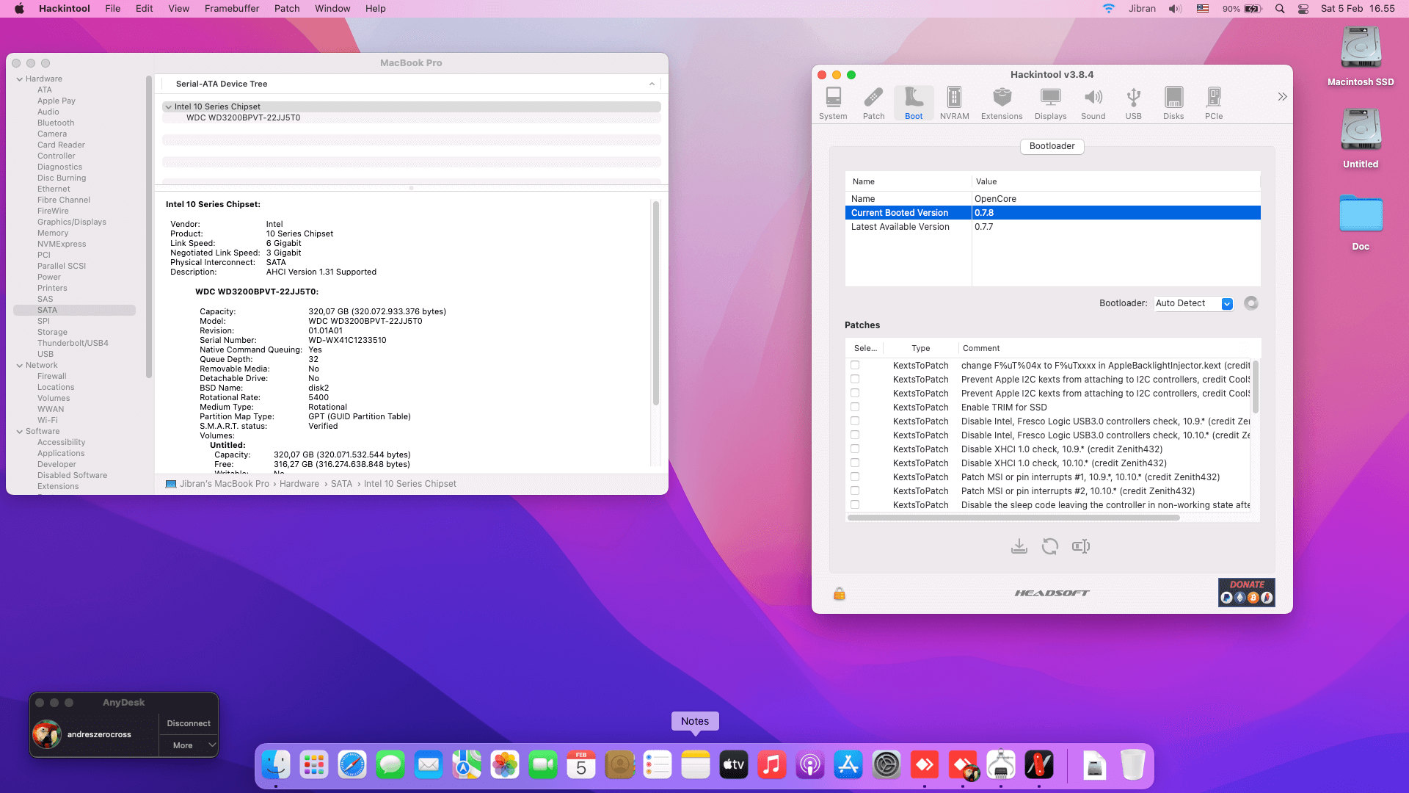Expand the AnyDesk More dropdown
Screen dimensions: 1409x793
(189, 745)
